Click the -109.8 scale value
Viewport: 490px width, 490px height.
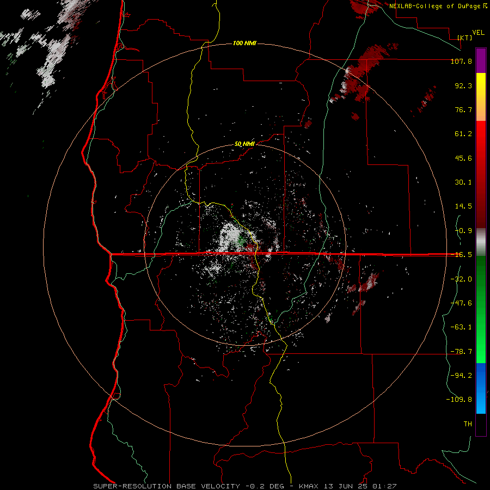(x=459, y=400)
